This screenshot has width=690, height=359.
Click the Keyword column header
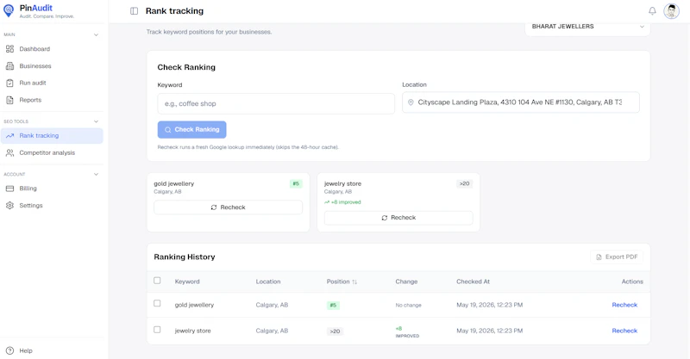(x=187, y=282)
